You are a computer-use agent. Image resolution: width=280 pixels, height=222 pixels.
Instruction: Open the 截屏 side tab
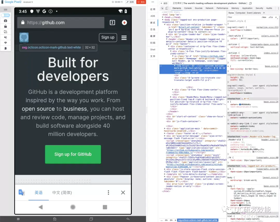click(x=153, y=36)
